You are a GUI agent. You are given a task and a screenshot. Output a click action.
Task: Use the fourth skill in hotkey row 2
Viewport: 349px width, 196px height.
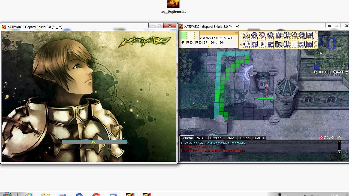(270, 44)
